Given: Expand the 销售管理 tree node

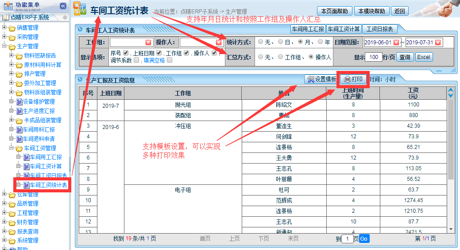Looking at the screenshot, I should [x=4, y=27].
